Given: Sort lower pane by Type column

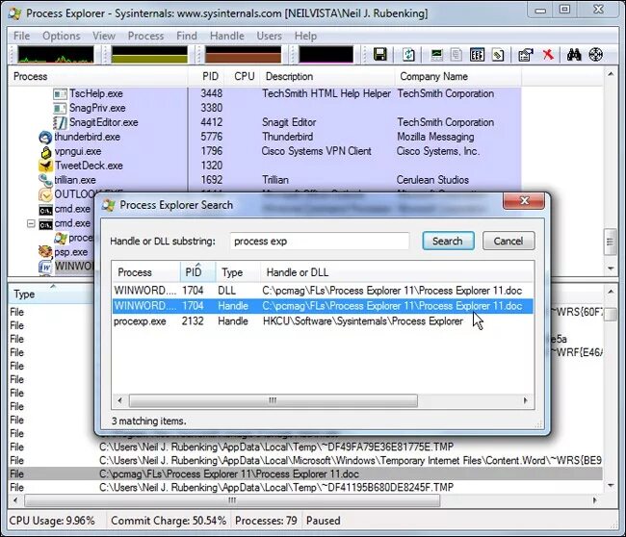Looking at the screenshot, I should tap(51, 294).
